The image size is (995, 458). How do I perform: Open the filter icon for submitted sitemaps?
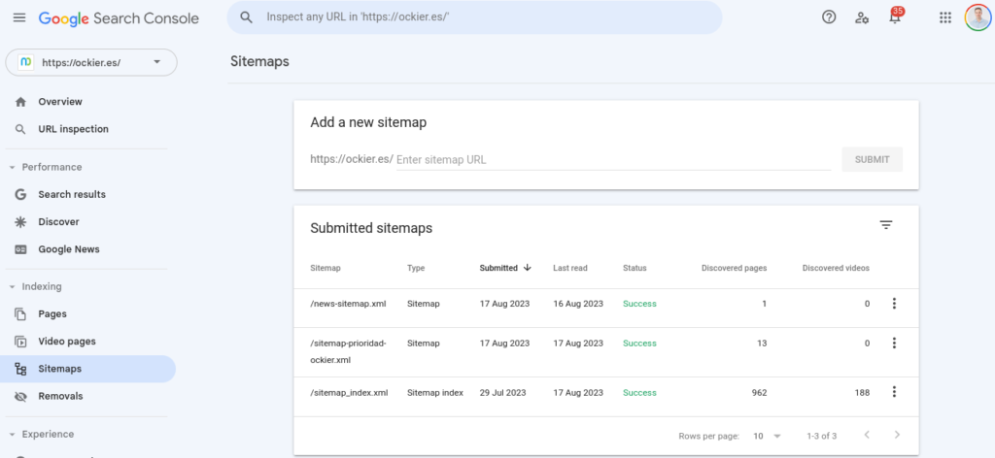coord(886,225)
